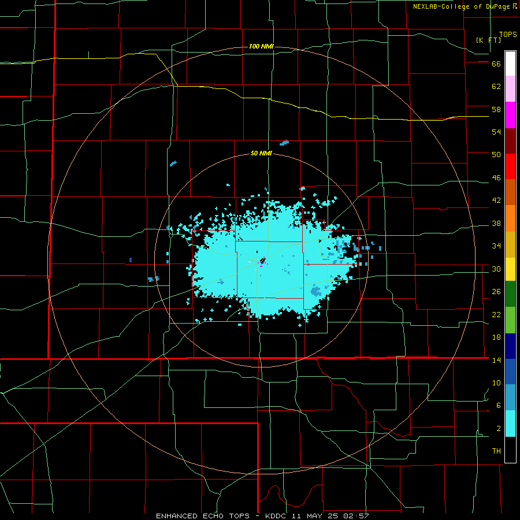The image size is (520, 520).
Task: Choose the bright red legend color band
Action: click(x=510, y=166)
